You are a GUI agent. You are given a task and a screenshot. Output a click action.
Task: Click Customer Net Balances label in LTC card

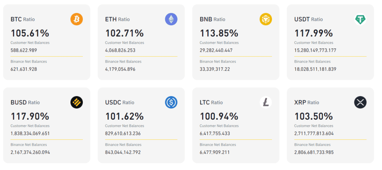tap(219, 126)
